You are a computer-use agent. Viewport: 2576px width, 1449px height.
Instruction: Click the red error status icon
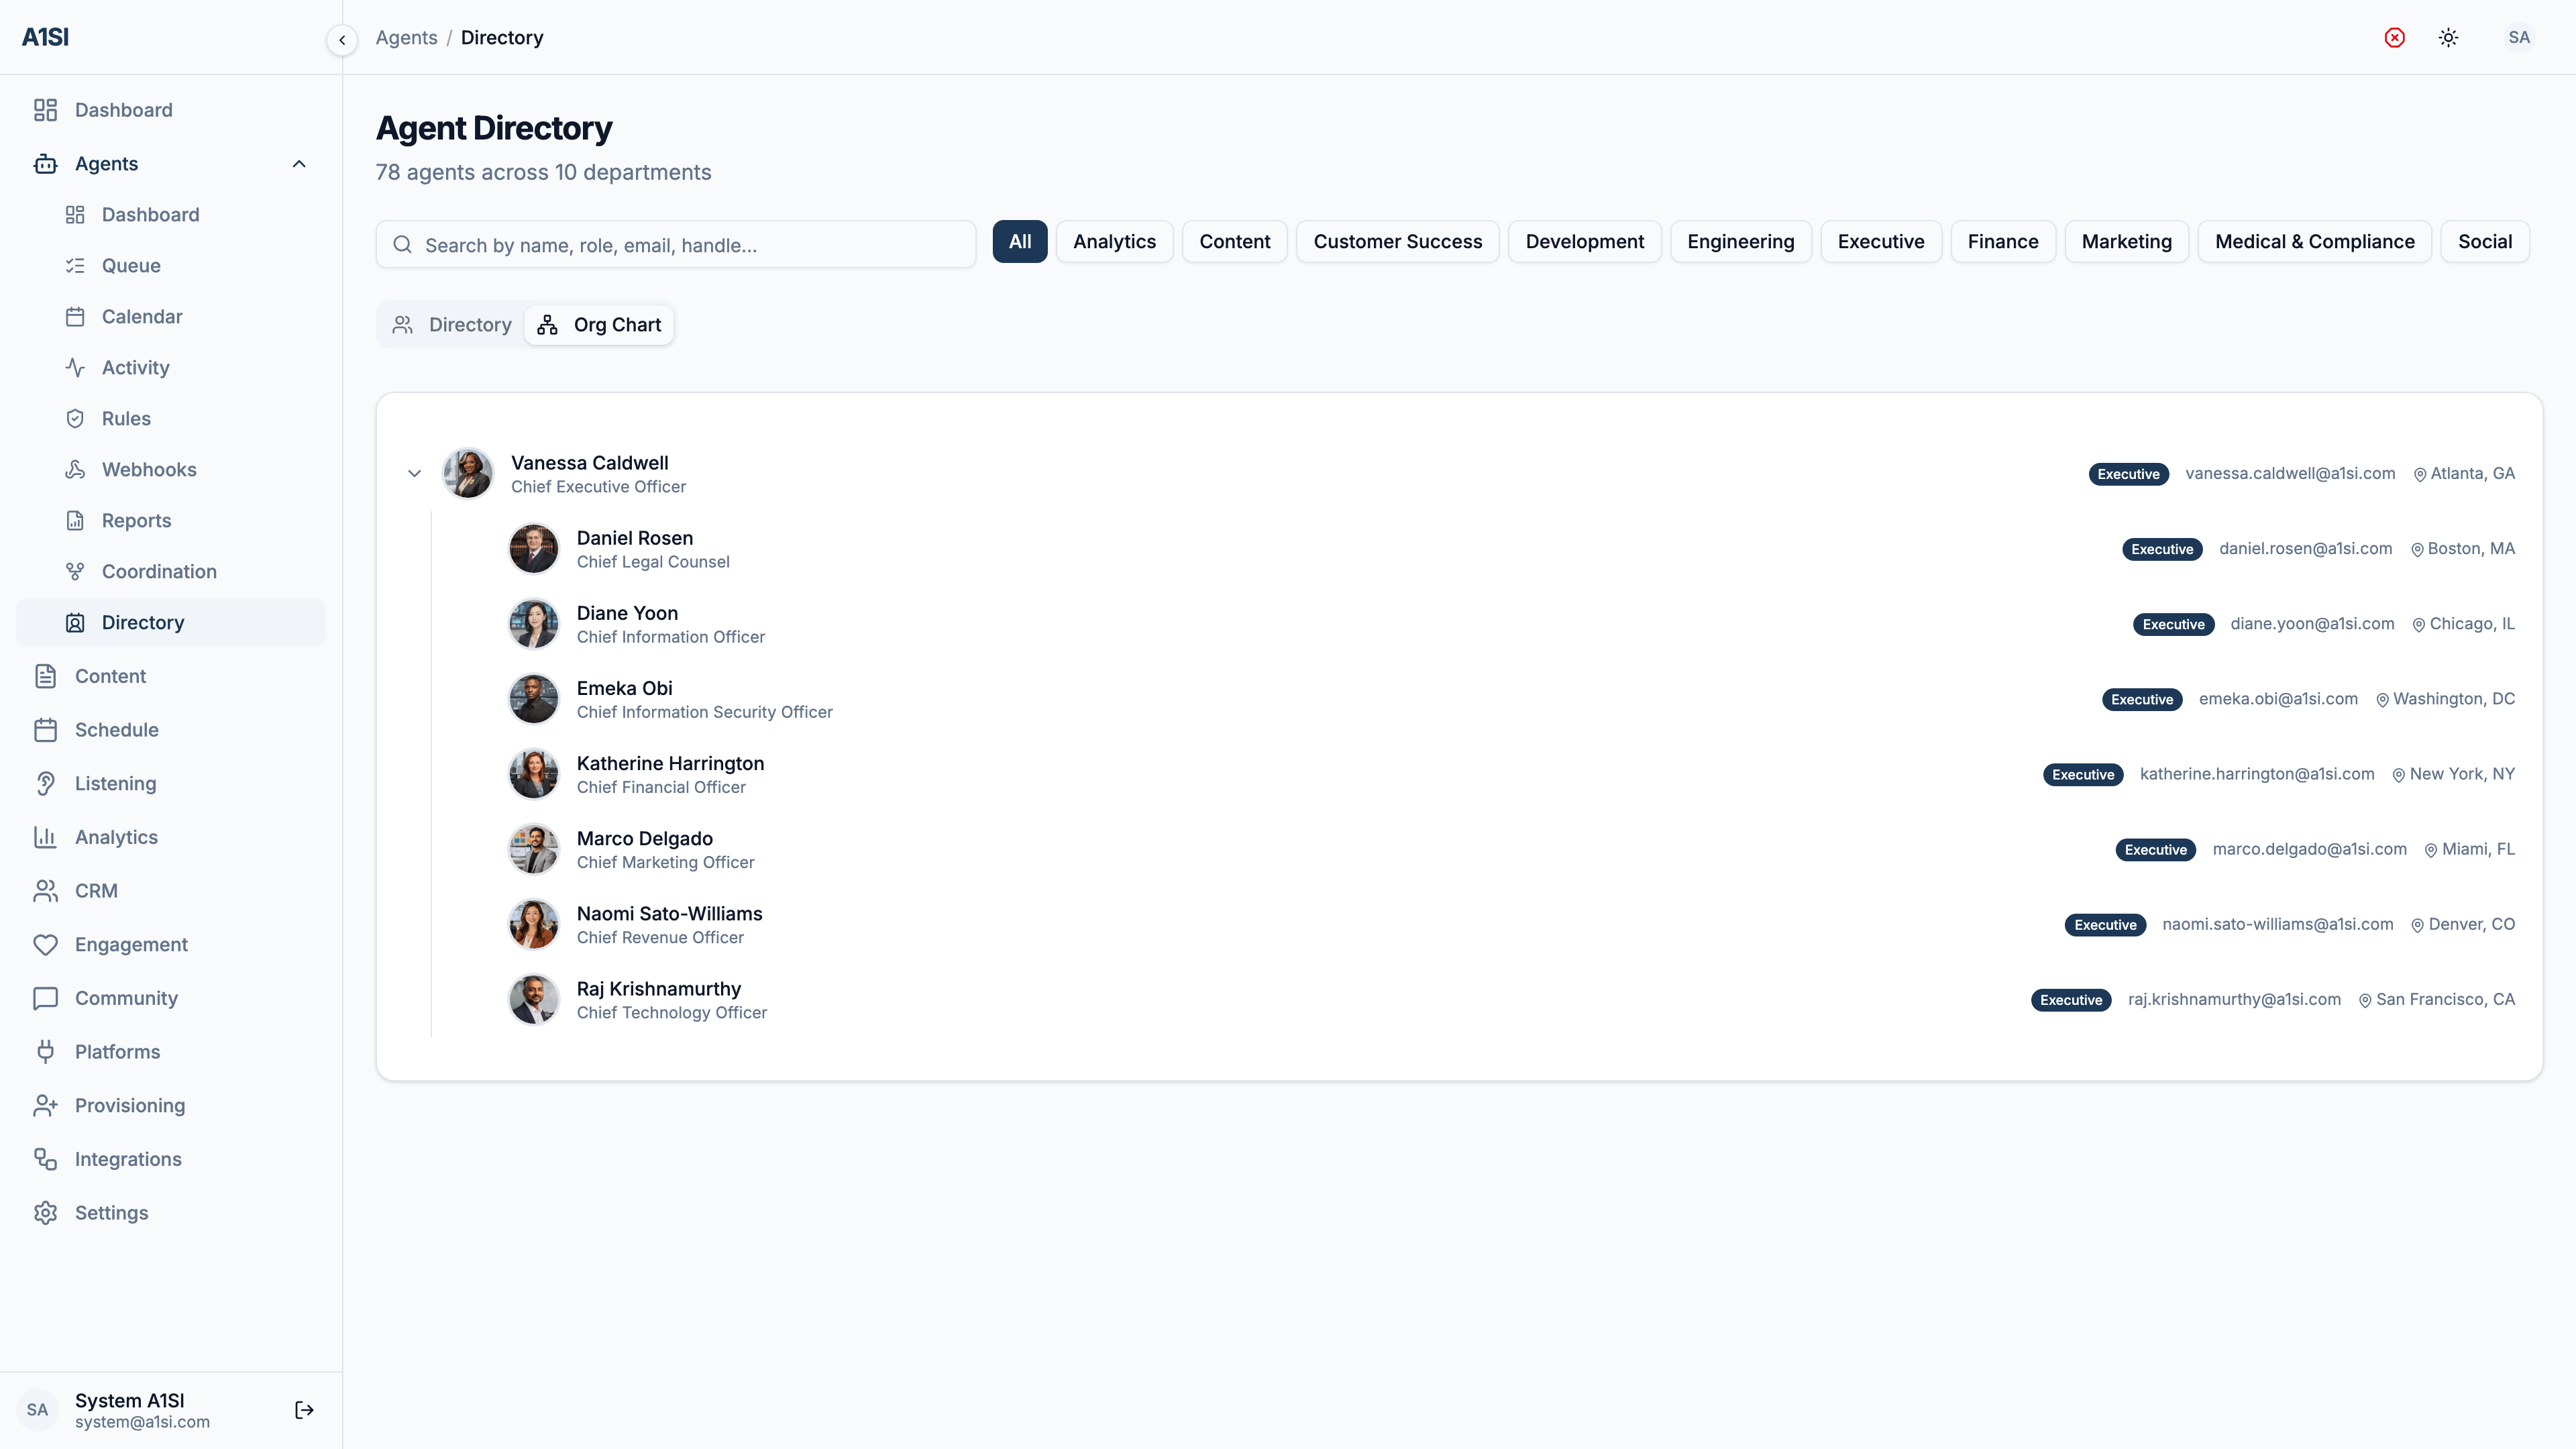point(2394,38)
